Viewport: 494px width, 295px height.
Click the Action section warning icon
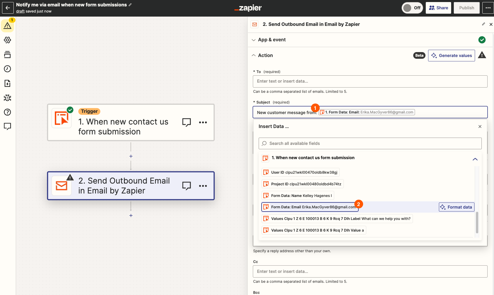(482, 55)
